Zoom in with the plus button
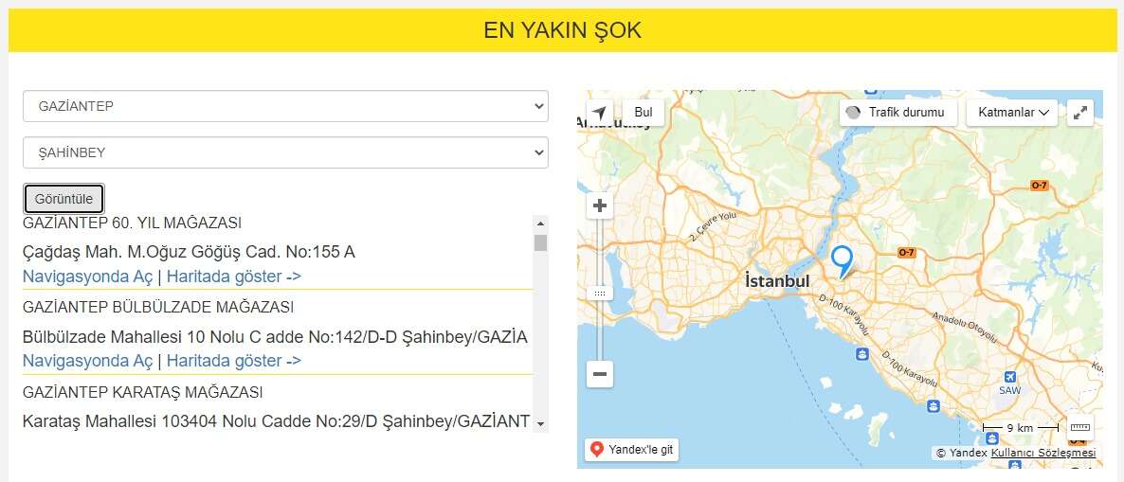Image resolution: width=1124 pixels, height=482 pixels. click(x=600, y=206)
